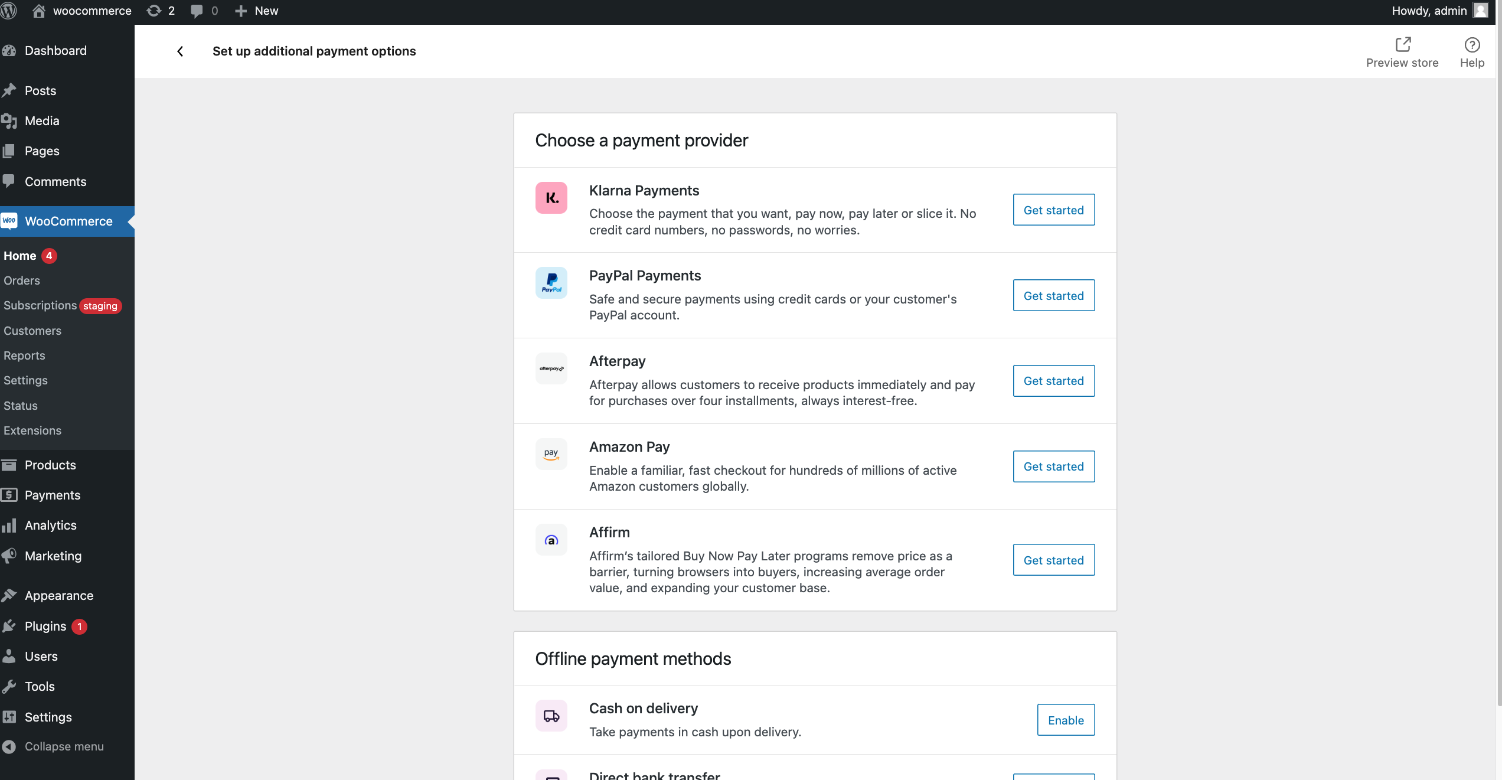Screen dimensions: 1502x780
Task: Get started with Klarna Payments
Action: coord(1053,210)
